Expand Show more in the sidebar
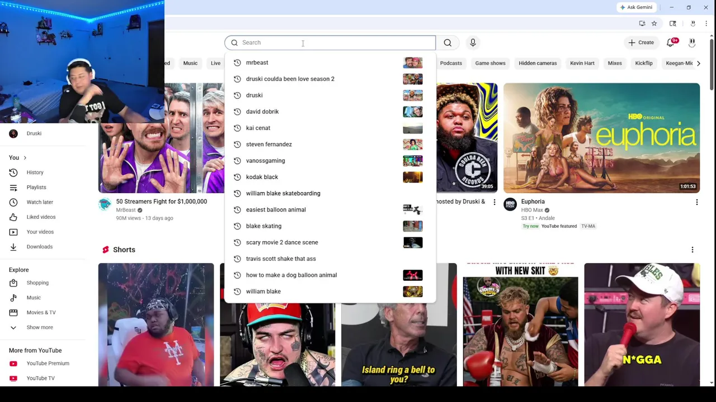 point(43,327)
